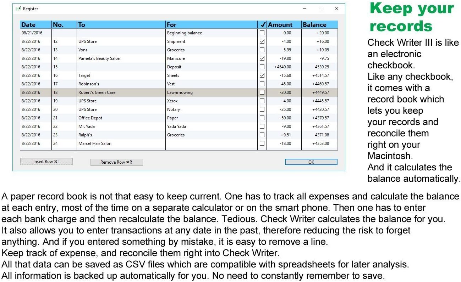Tick the Deposit row checkbox
The width and height of the screenshot is (461, 282).
point(262,67)
